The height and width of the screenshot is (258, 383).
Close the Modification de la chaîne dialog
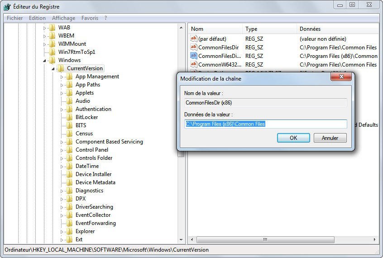point(341,76)
